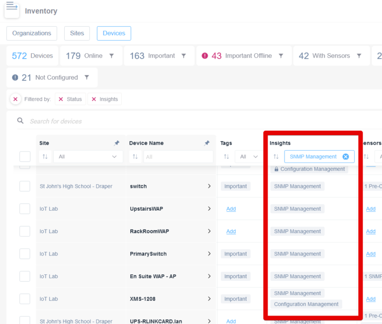The width and height of the screenshot is (382, 324).
Task: Click filter funnel on Important Offline card
Action: (281, 56)
